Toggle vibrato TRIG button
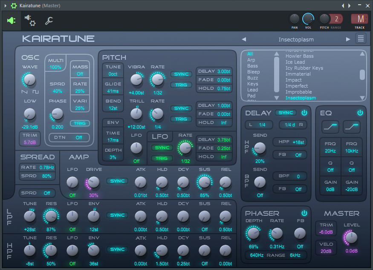 coord(181,85)
